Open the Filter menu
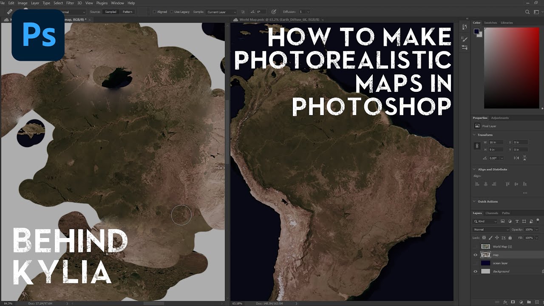Screen dimensions: 544x306 70,3
